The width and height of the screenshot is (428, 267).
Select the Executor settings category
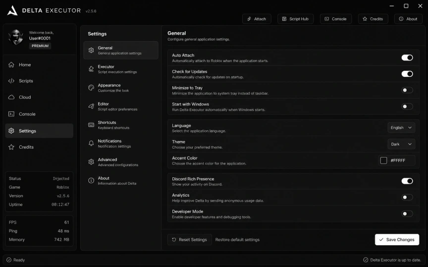pyautogui.click(x=121, y=69)
